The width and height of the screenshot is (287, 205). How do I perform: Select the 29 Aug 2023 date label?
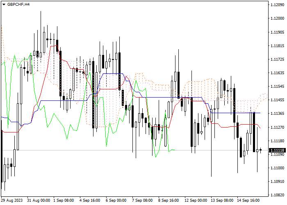click(x=12, y=200)
